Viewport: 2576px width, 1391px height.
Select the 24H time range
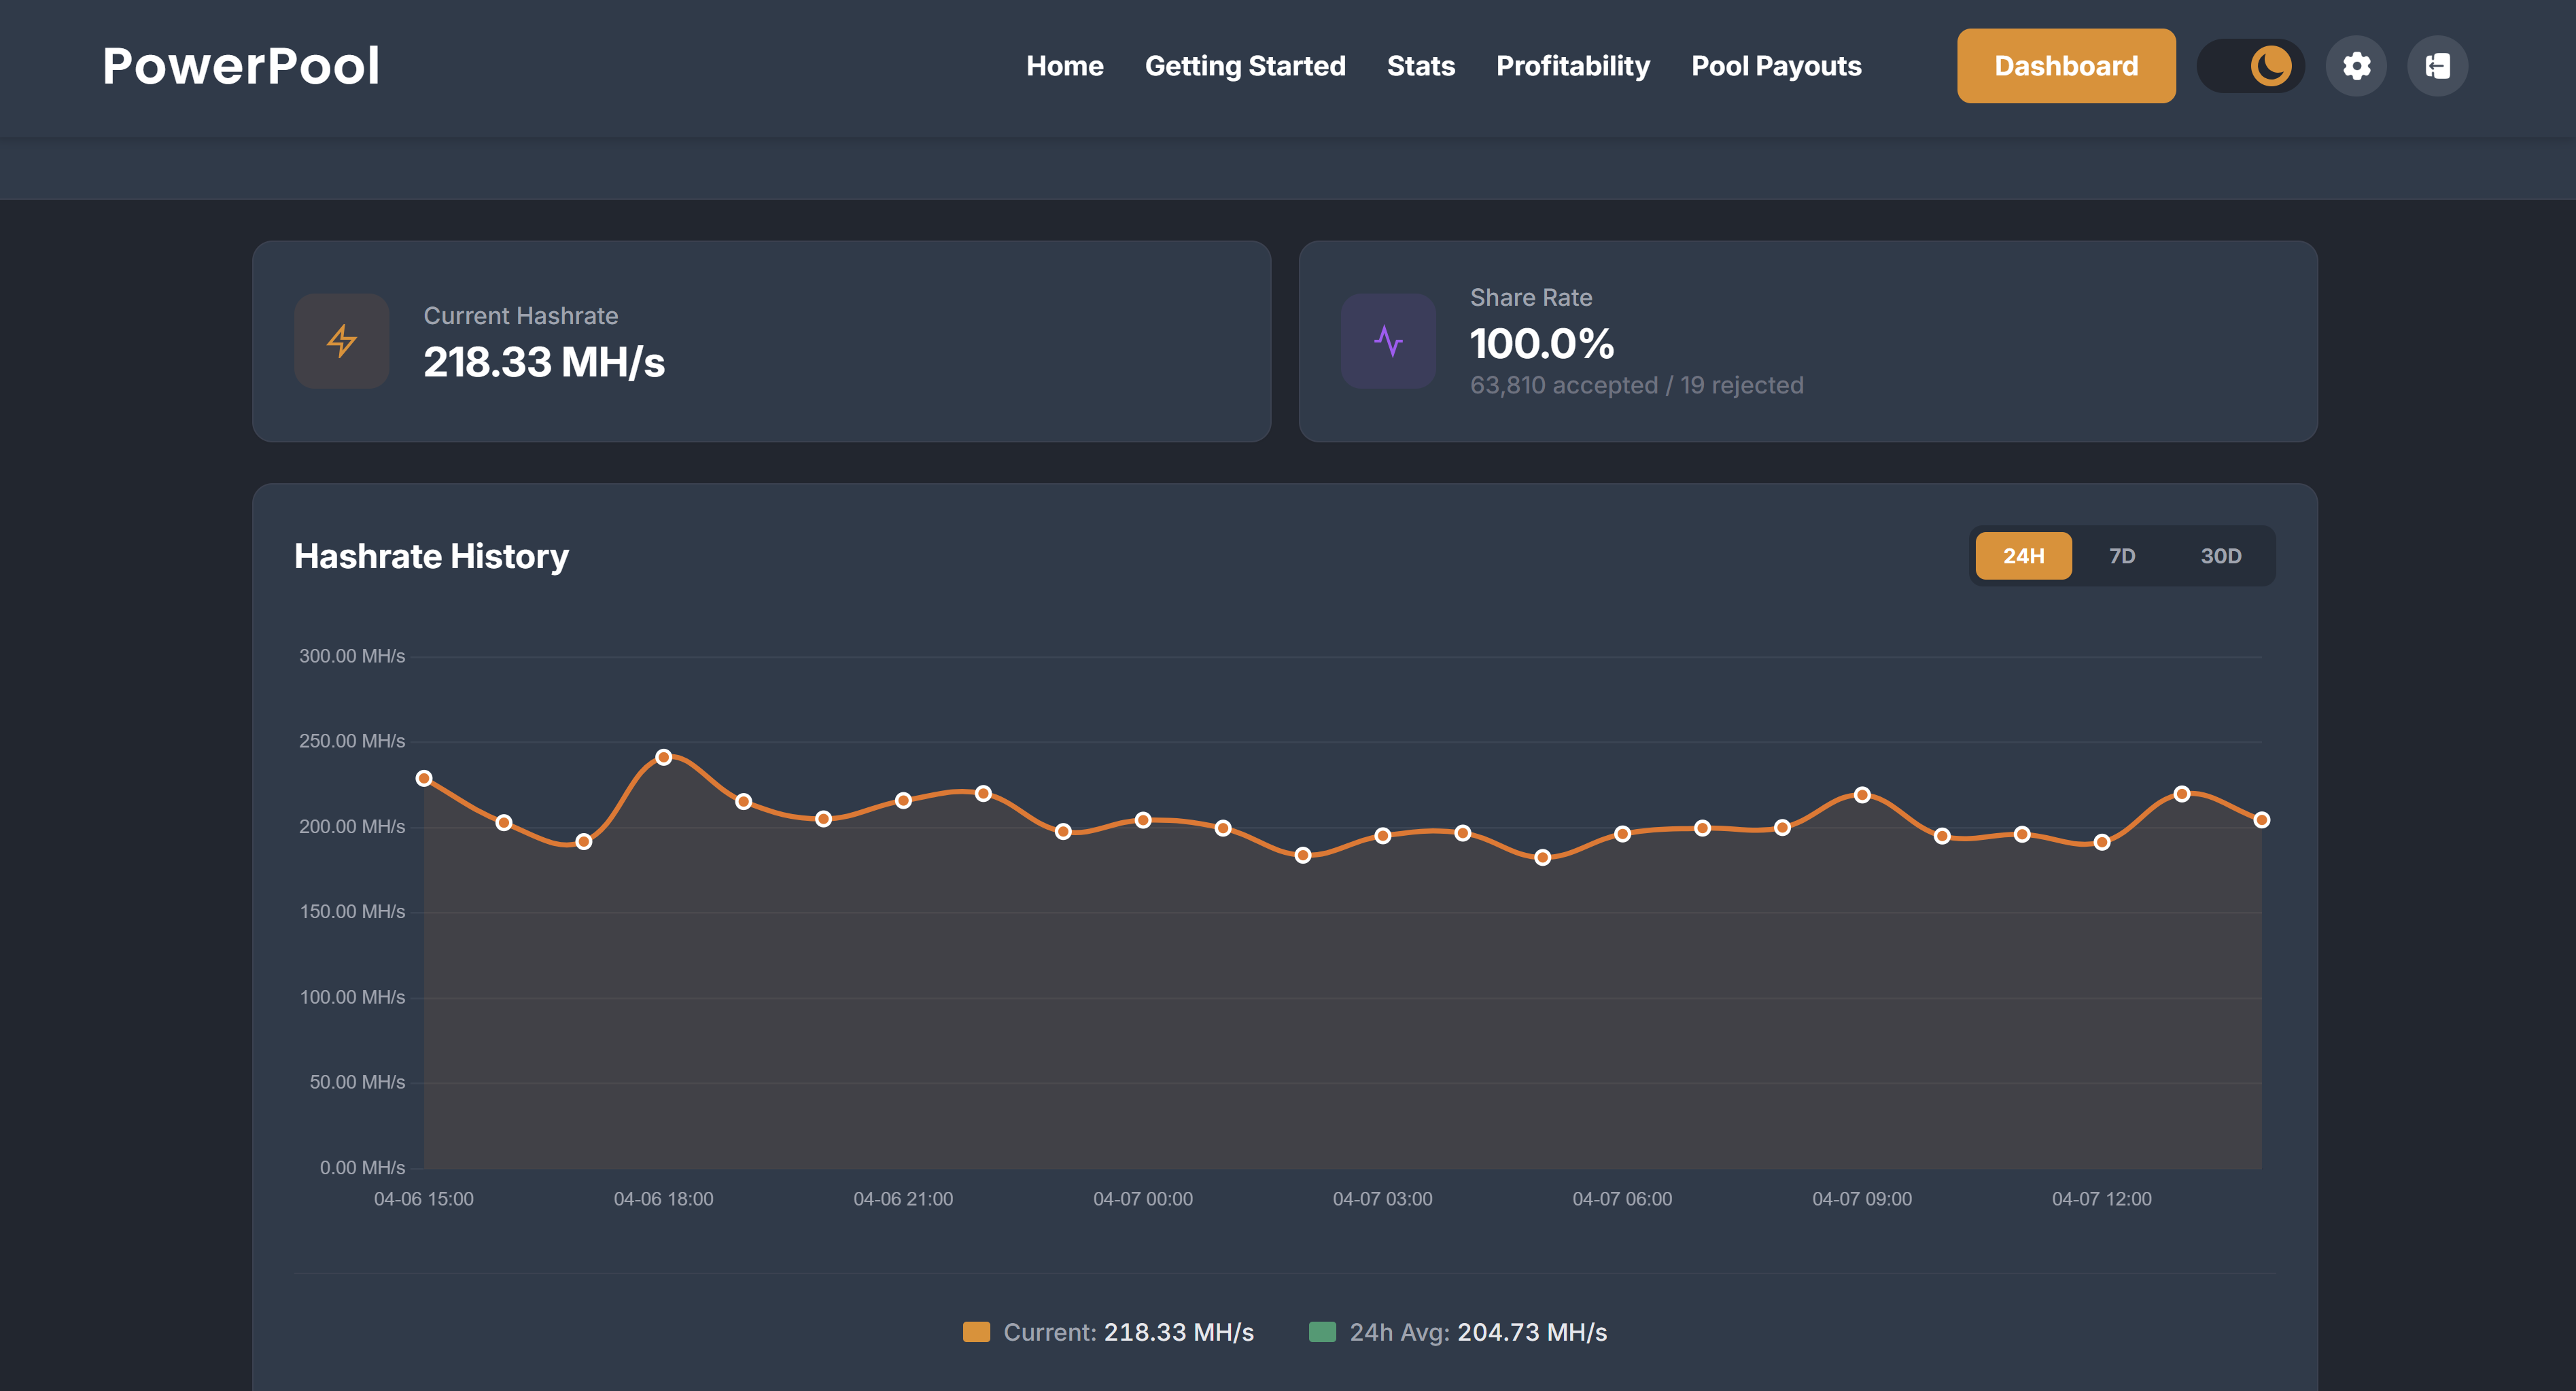(2023, 556)
